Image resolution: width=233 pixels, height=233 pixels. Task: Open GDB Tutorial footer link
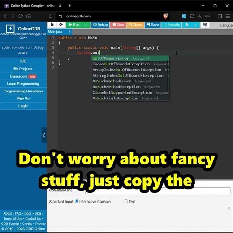click(10, 224)
